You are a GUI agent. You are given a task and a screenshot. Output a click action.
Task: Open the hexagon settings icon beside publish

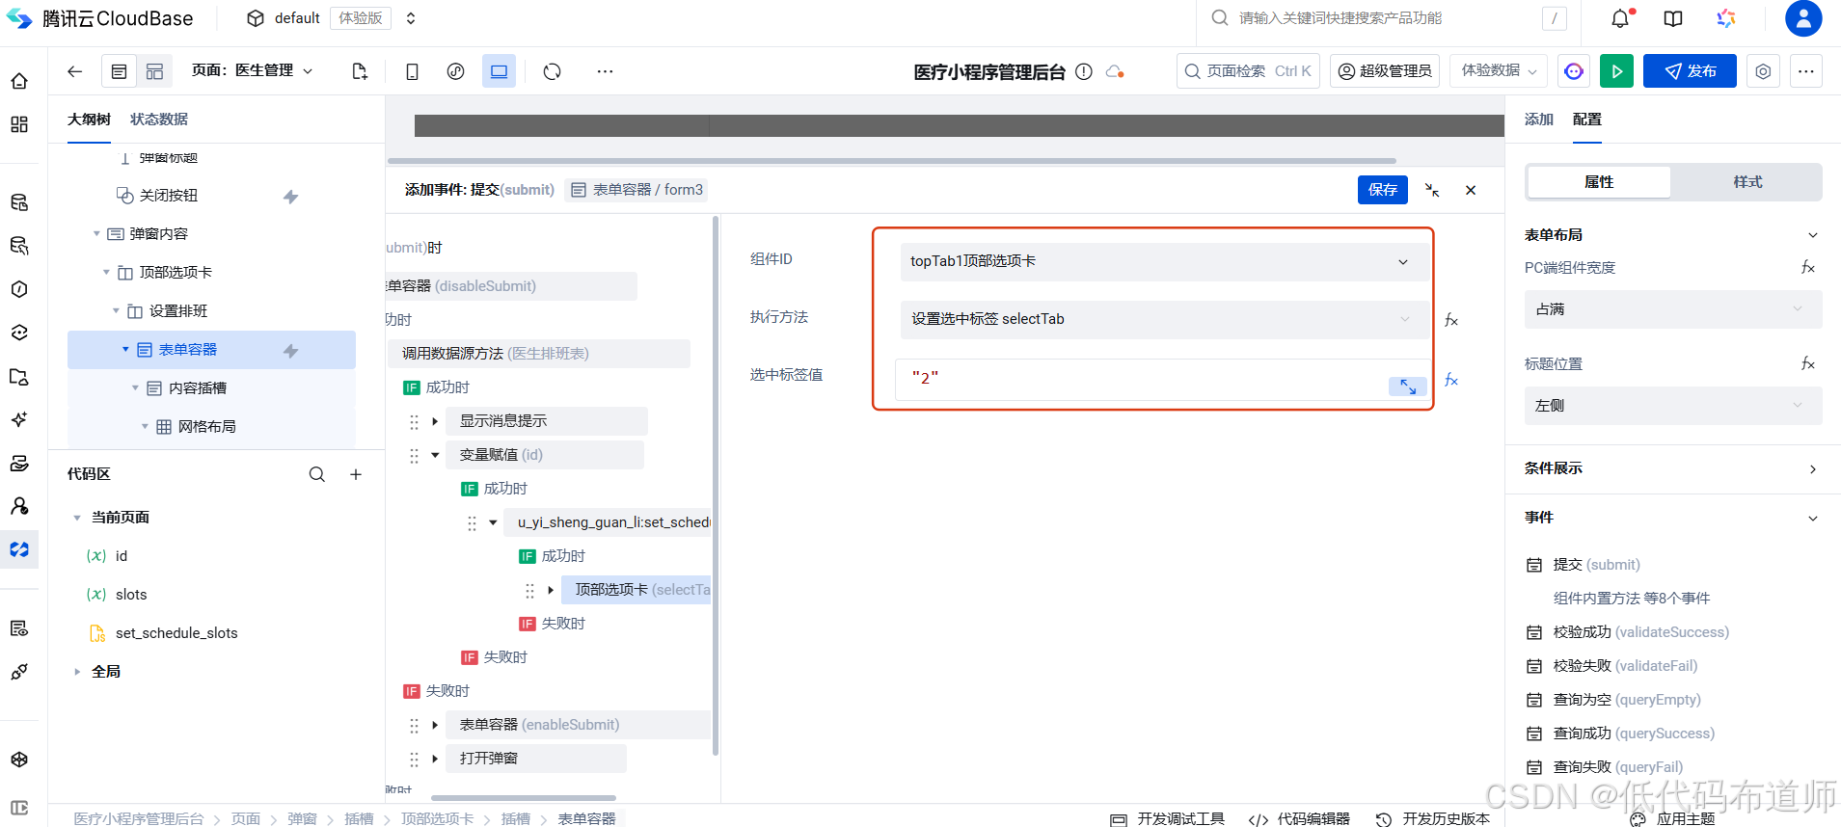coord(1763,71)
